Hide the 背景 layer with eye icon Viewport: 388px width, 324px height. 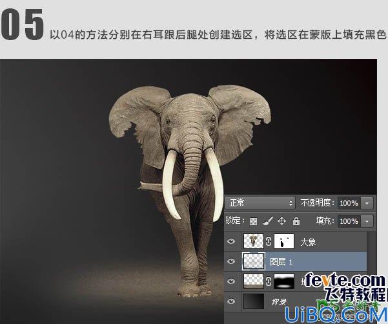pos(231,301)
